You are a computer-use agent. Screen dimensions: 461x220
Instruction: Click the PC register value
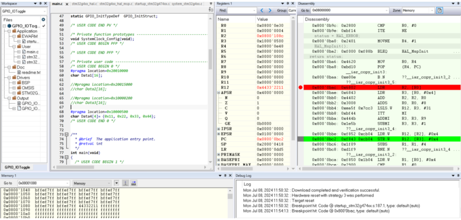coord(270,139)
